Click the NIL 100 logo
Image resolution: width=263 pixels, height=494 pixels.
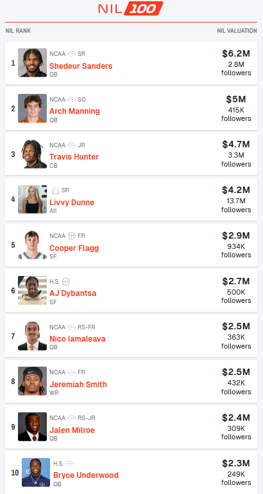click(130, 8)
